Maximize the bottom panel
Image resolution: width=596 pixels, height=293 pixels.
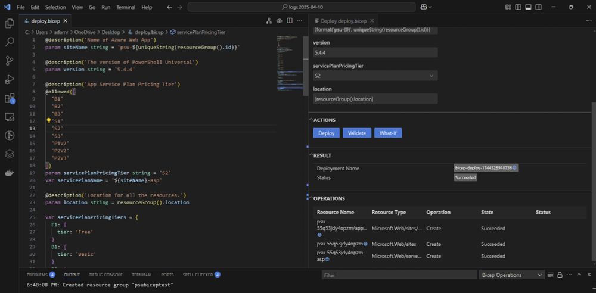click(x=579, y=275)
